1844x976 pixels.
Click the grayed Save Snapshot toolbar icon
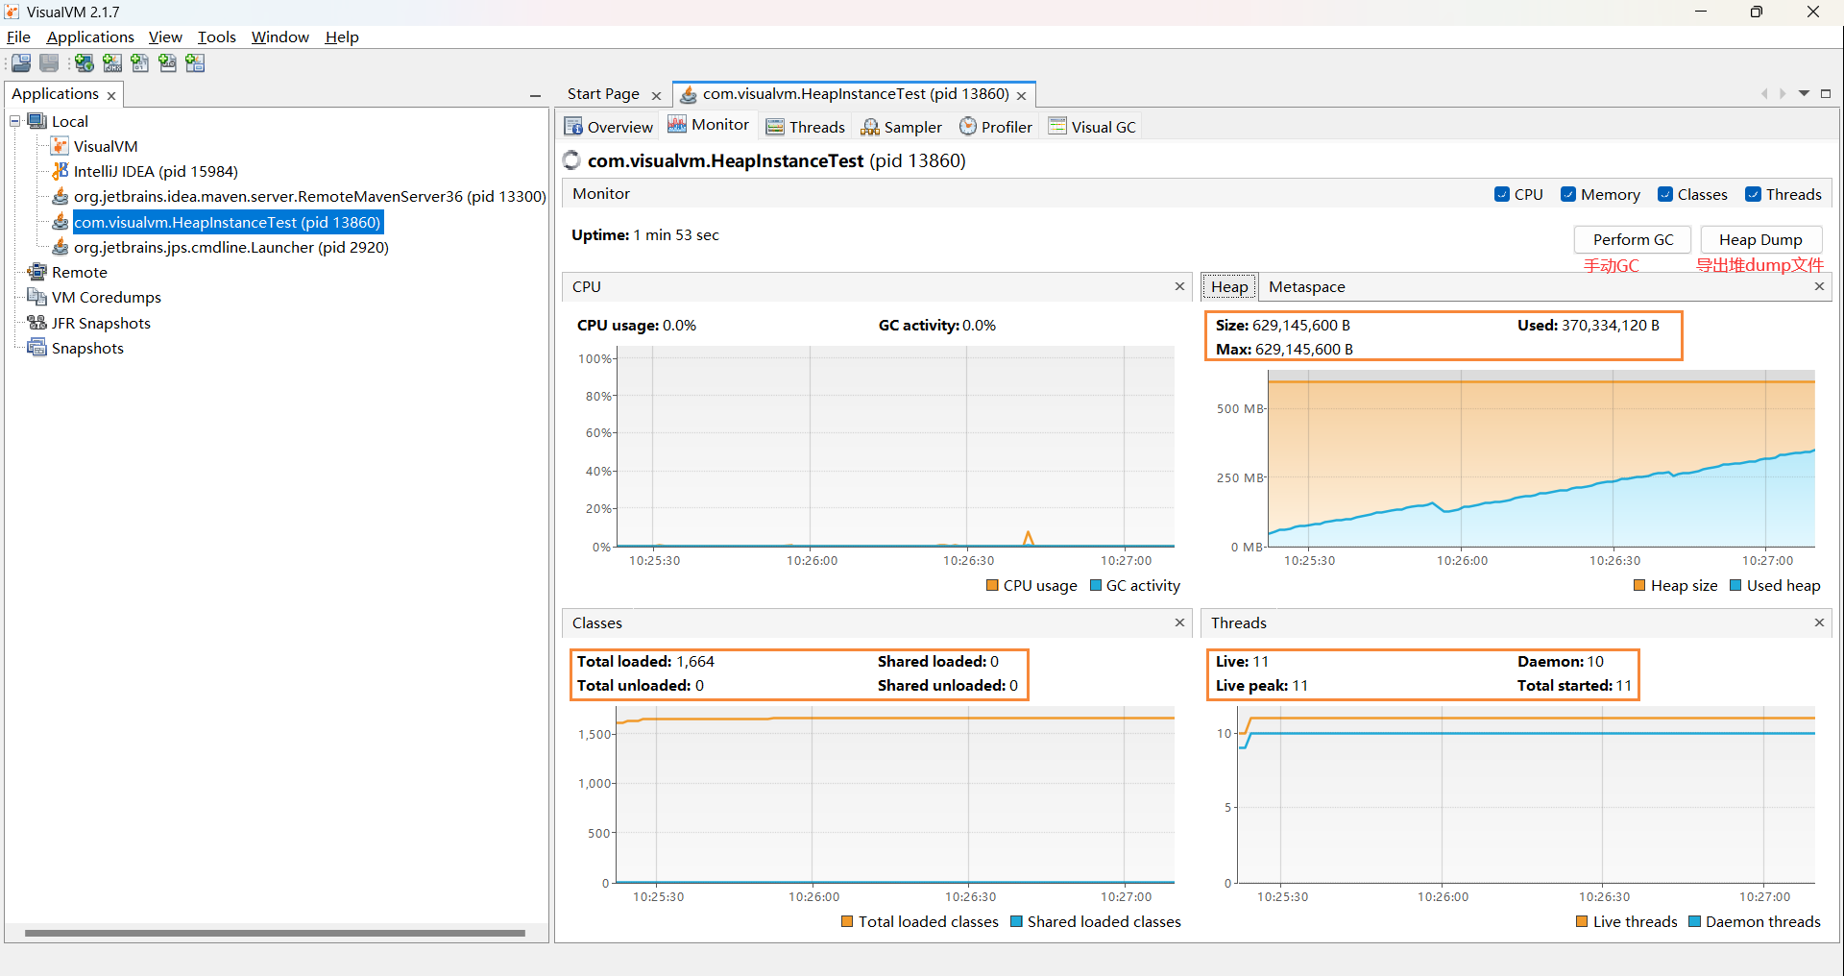(x=49, y=63)
